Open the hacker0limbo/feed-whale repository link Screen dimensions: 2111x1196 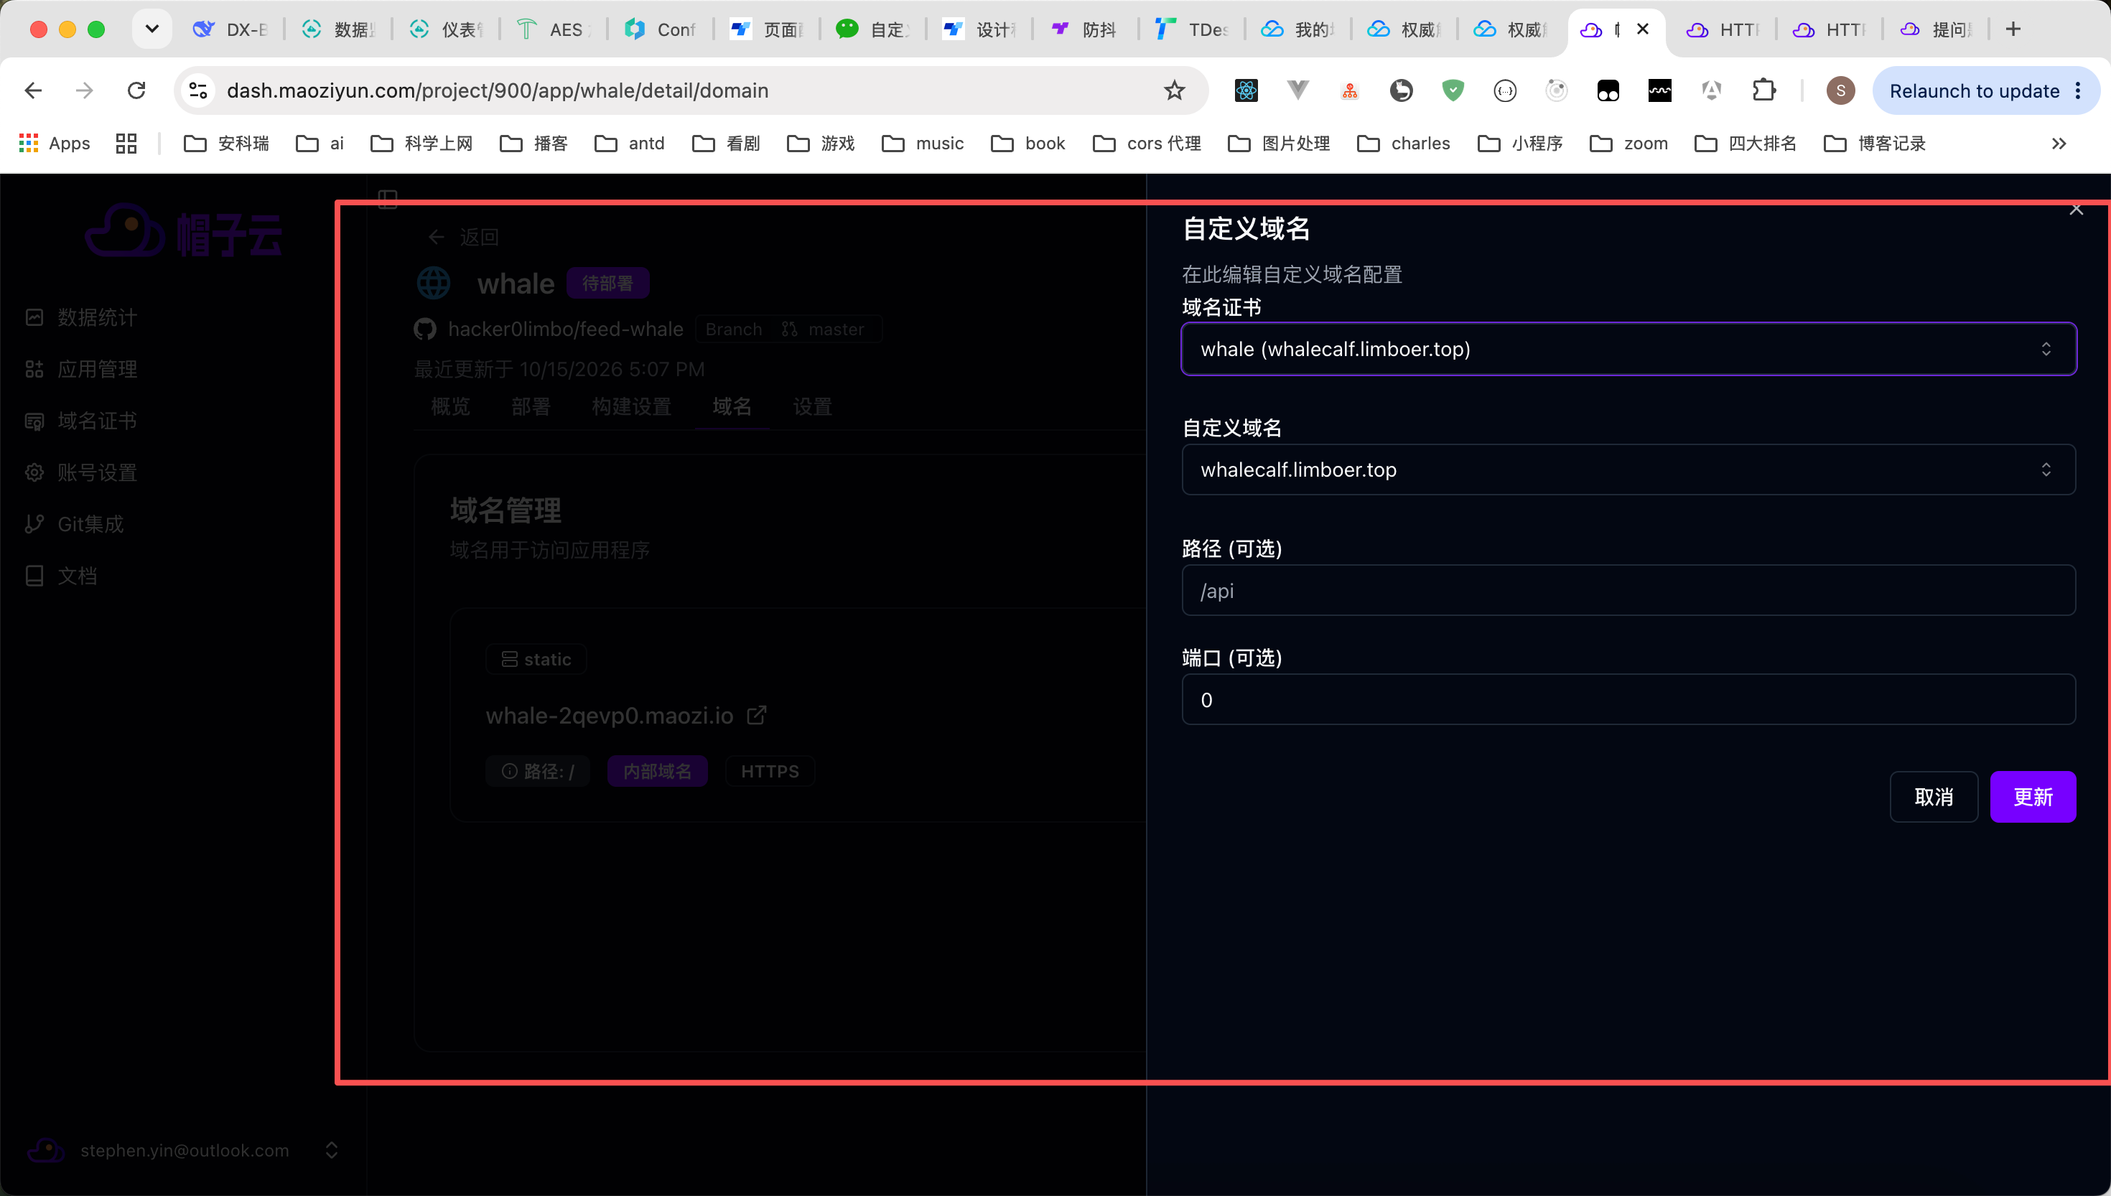[565, 330]
